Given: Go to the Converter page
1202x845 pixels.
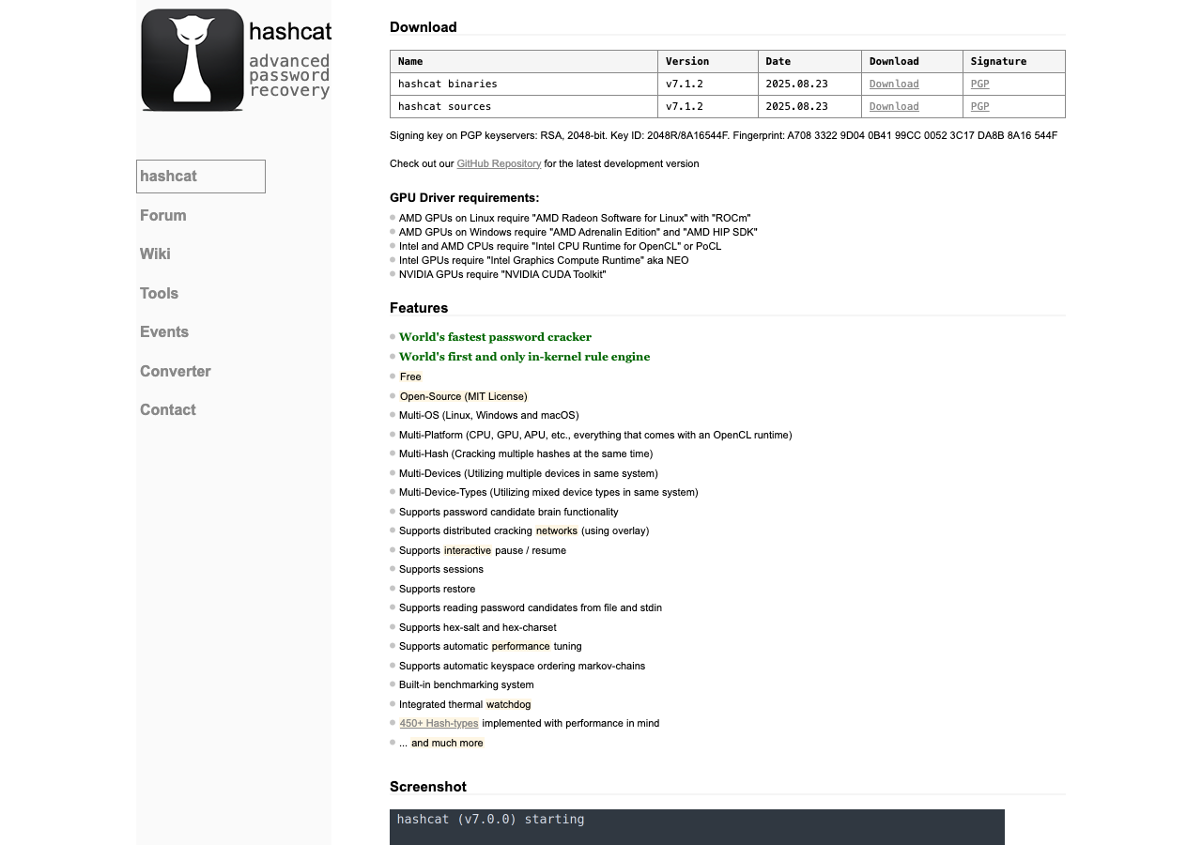Looking at the screenshot, I should pyautogui.click(x=175, y=372).
